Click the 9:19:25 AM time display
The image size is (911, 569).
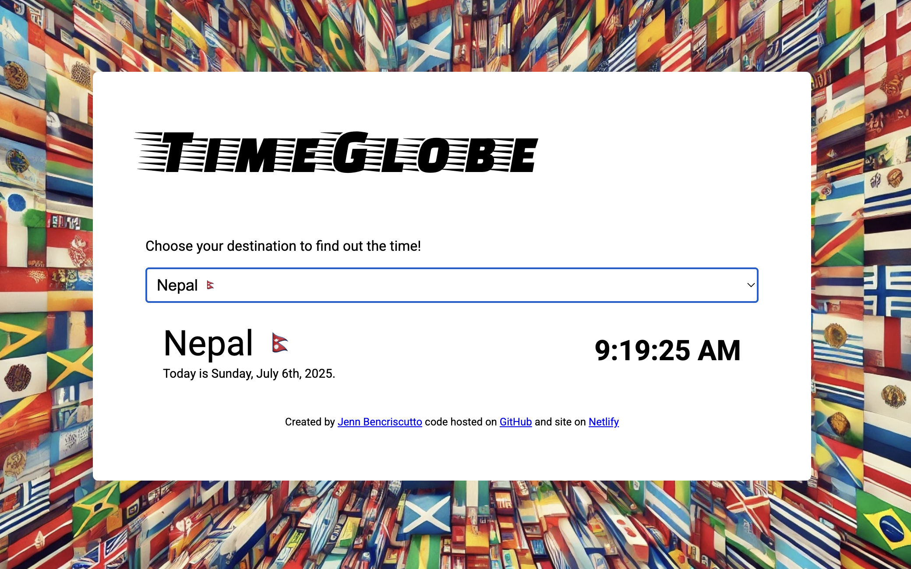point(667,349)
